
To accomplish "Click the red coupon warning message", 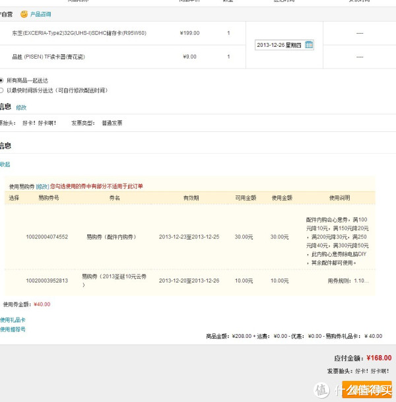I will click(x=96, y=186).
